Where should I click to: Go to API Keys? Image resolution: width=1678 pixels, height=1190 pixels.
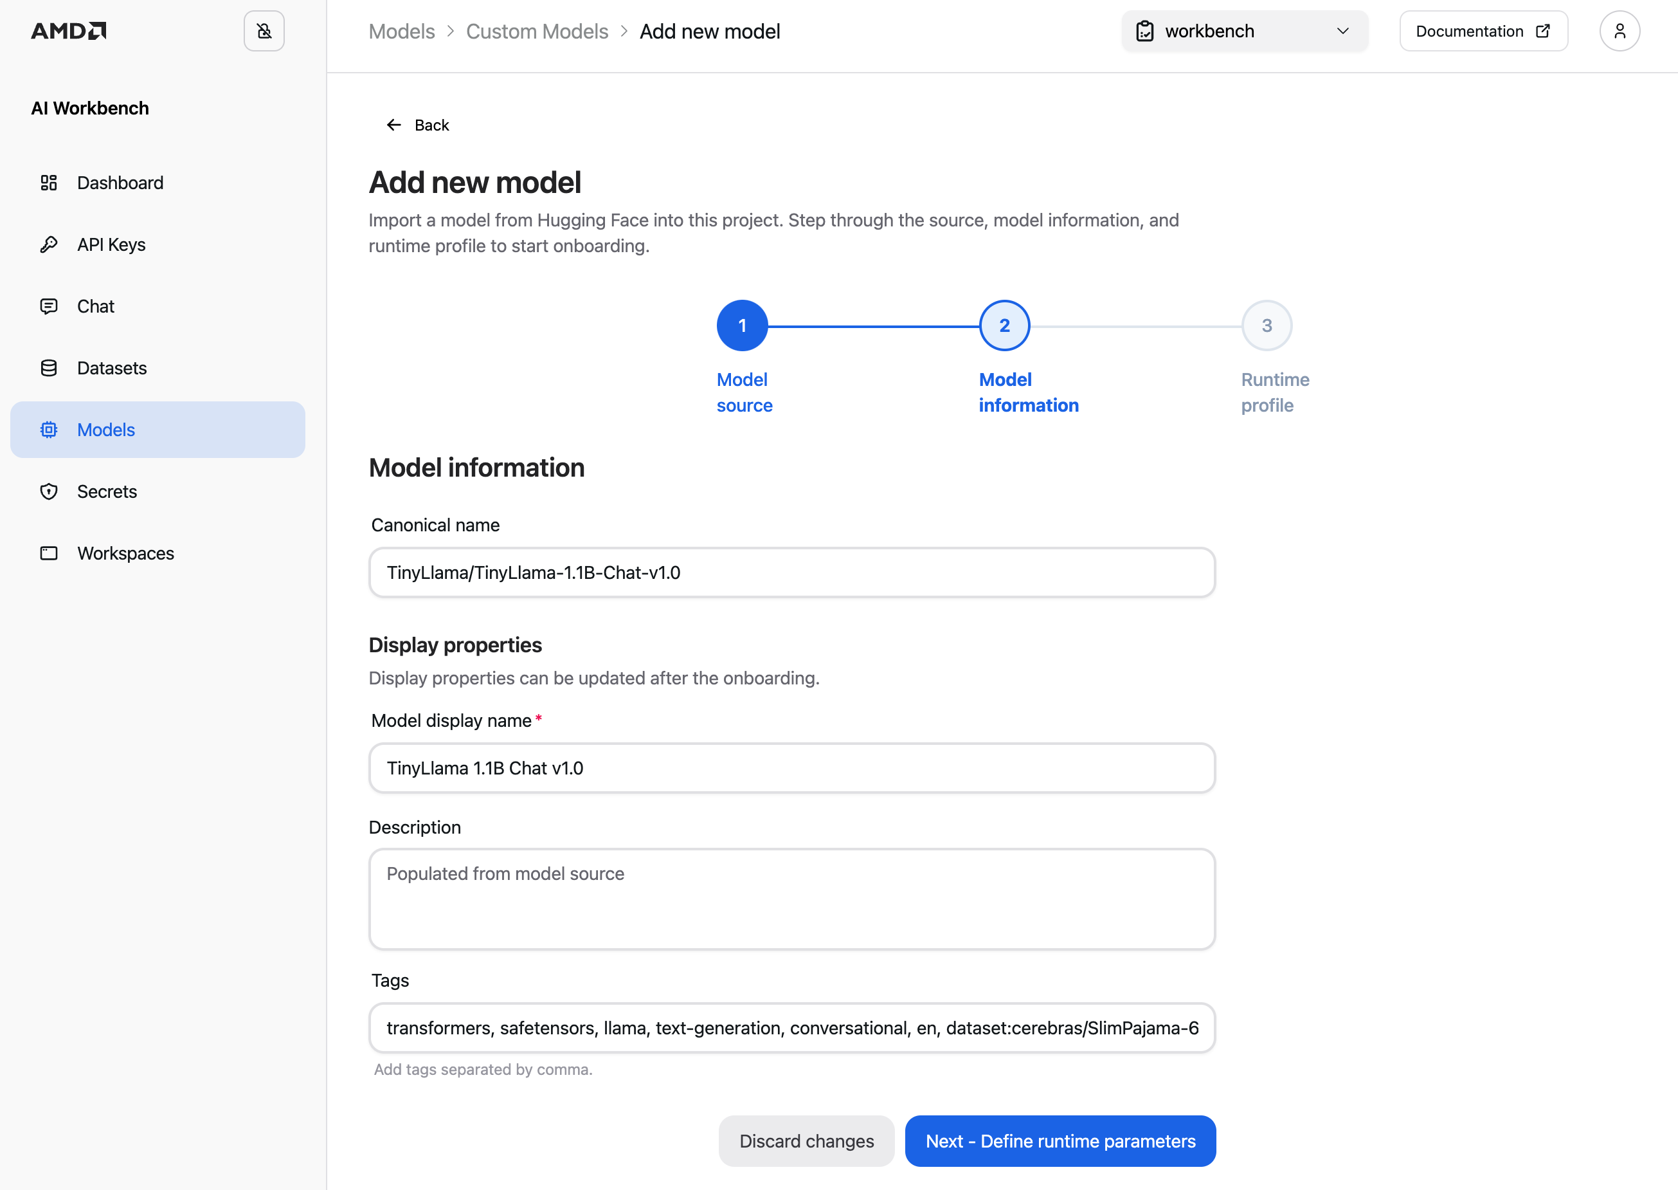coord(158,244)
